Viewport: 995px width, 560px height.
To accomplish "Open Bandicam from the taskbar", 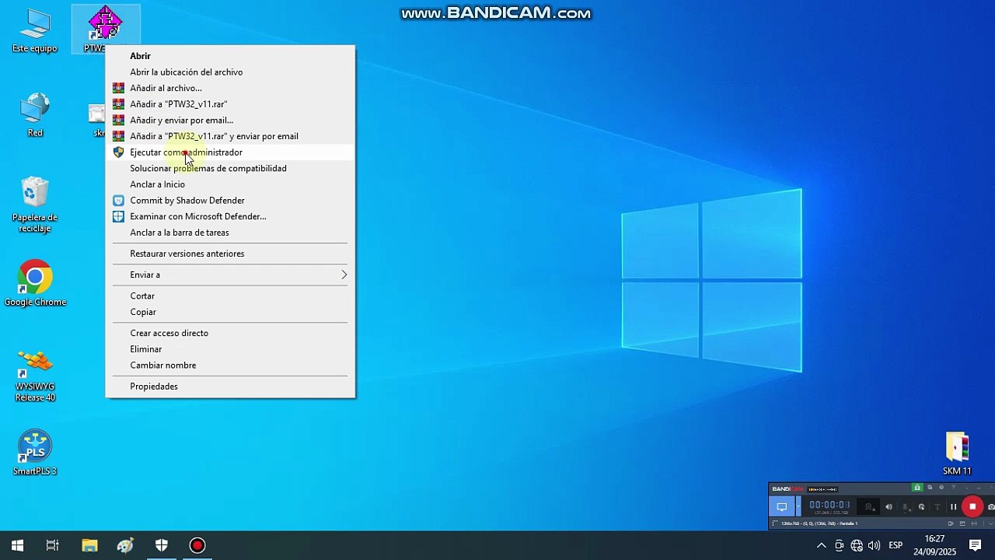I will pos(197,545).
